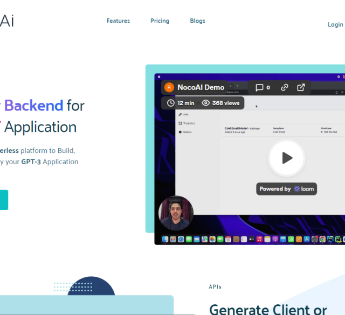Click the orange R avatar

[x=169, y=87]
